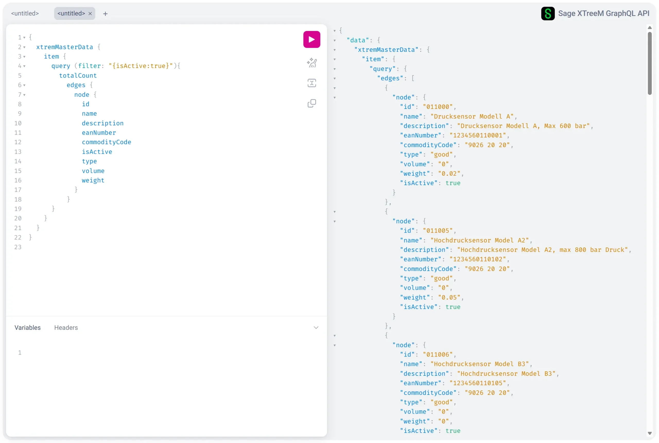
Task: Open the Variables tab
Action: point(28,327)
